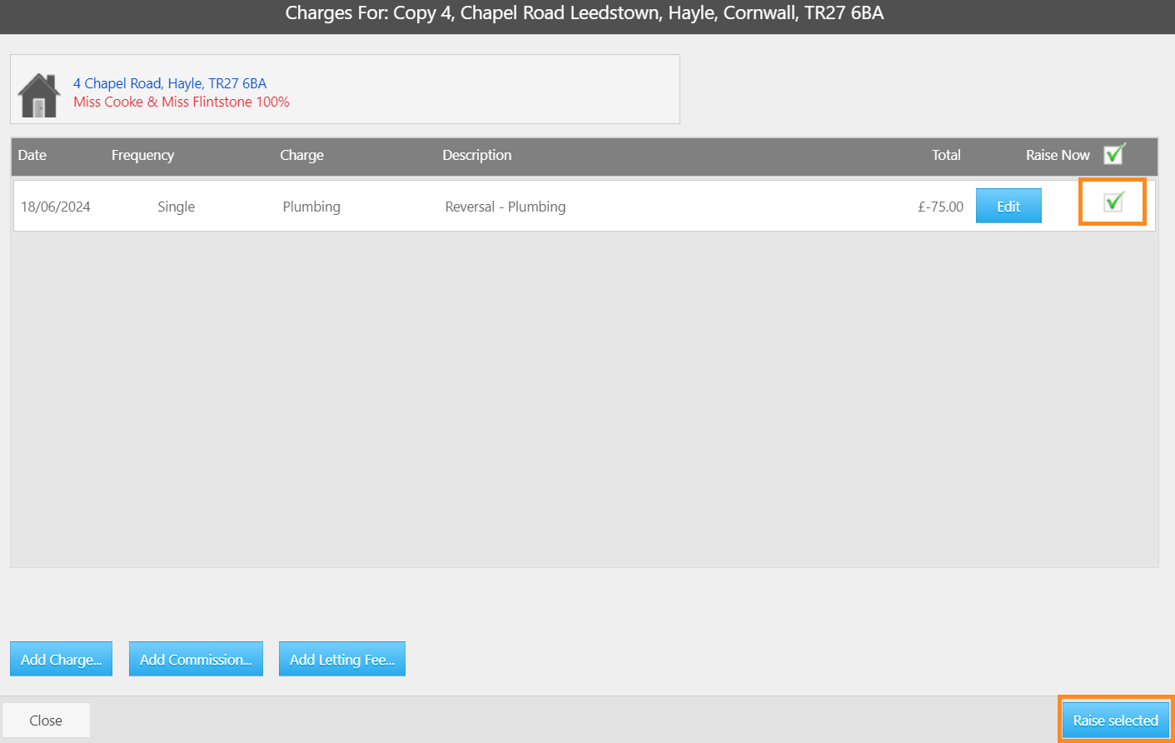Sort by the Frequency column header
This screenshot has height=743, width=1175.
[x=142, y=155]
